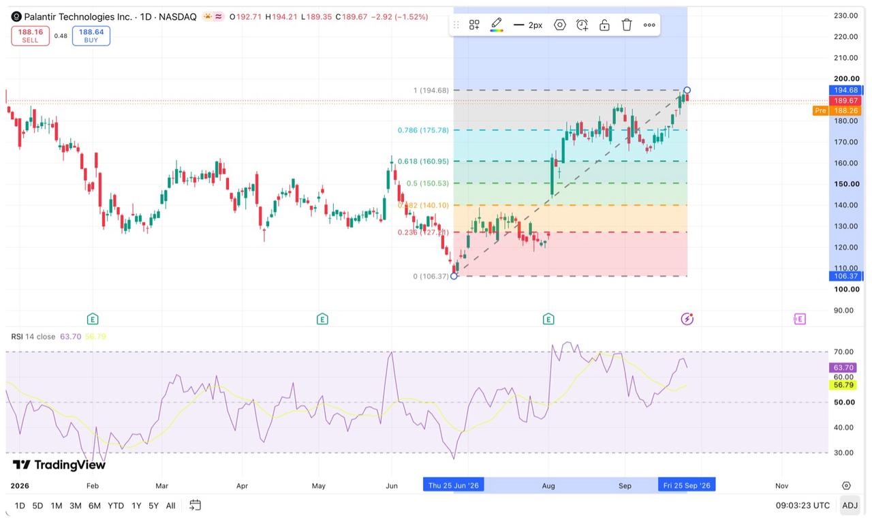Click the red SELL 188.16 button
872x522 pixels.
click(30, 36)
